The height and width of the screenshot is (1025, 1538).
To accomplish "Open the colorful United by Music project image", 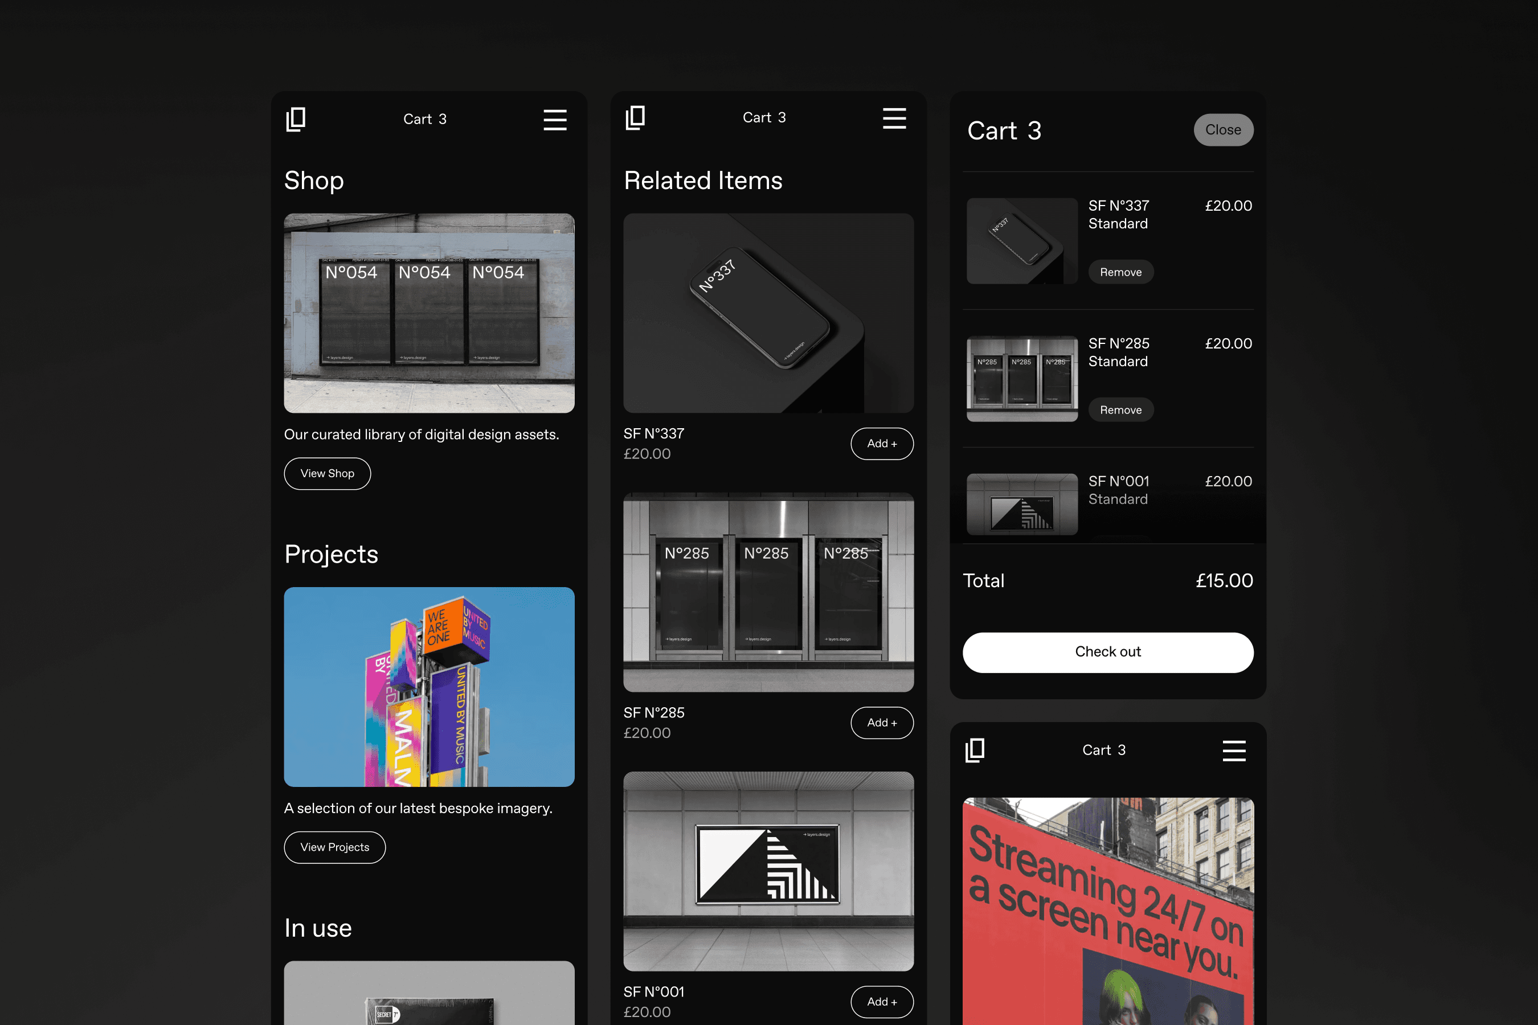I will pos(429,686).
